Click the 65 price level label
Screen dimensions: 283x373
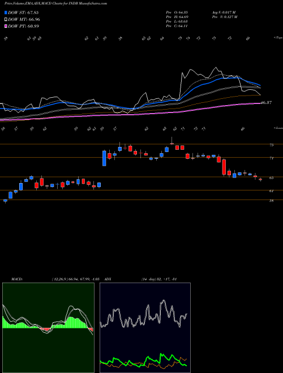coord(272,177)
